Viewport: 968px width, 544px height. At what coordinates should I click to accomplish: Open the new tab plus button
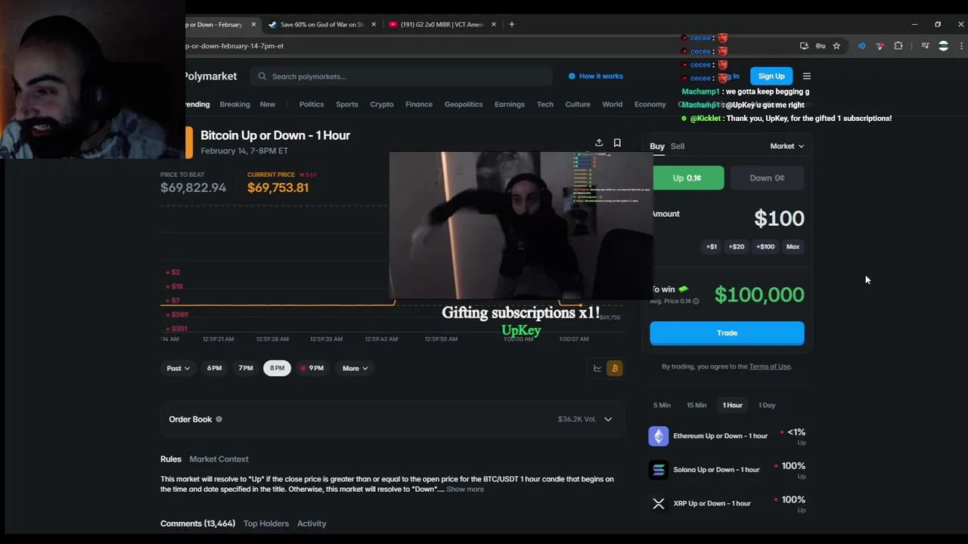click(512, 24)
